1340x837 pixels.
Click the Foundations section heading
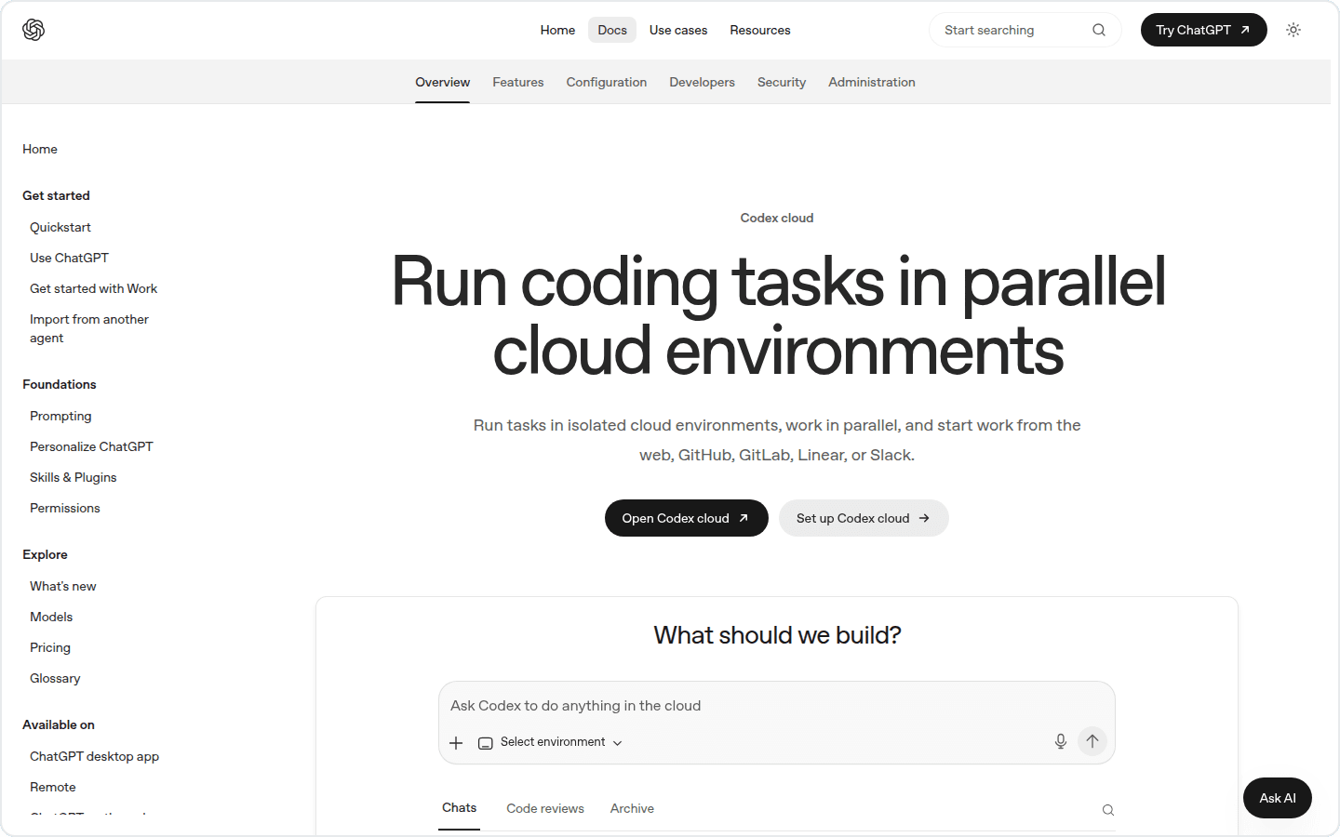coord(60,384)
